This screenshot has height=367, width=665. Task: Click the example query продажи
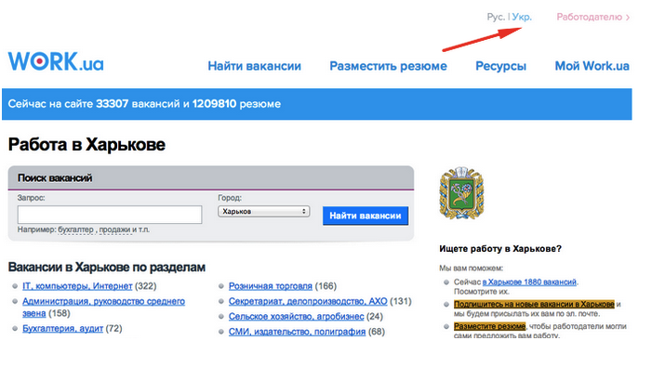point(115,229)
